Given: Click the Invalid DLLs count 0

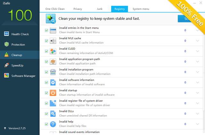Looking at the screenshot, I should click(185, 114).
